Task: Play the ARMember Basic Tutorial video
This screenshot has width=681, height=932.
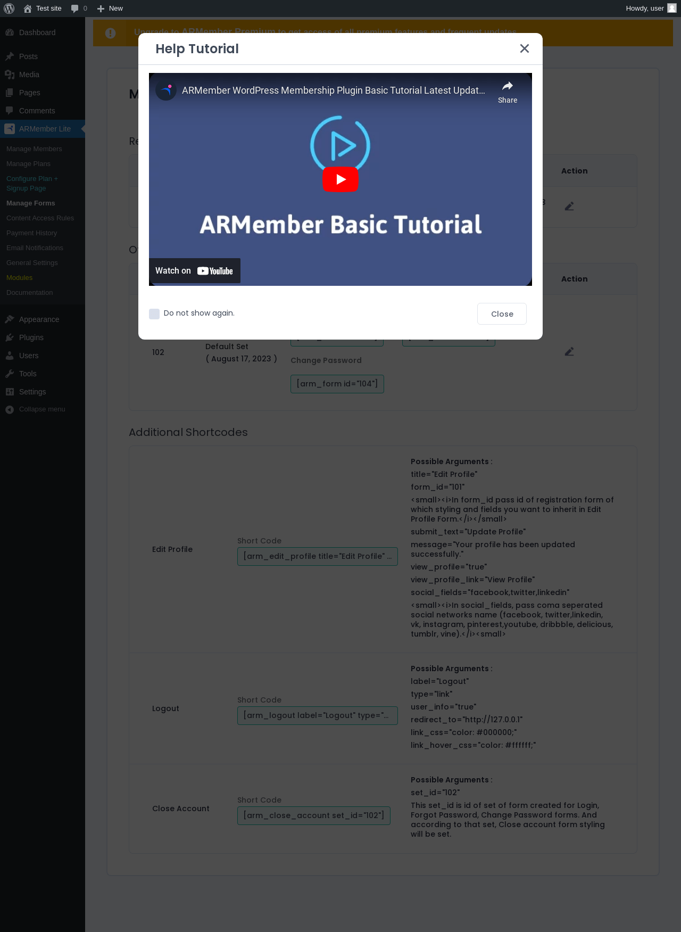Action: (340, 179)
